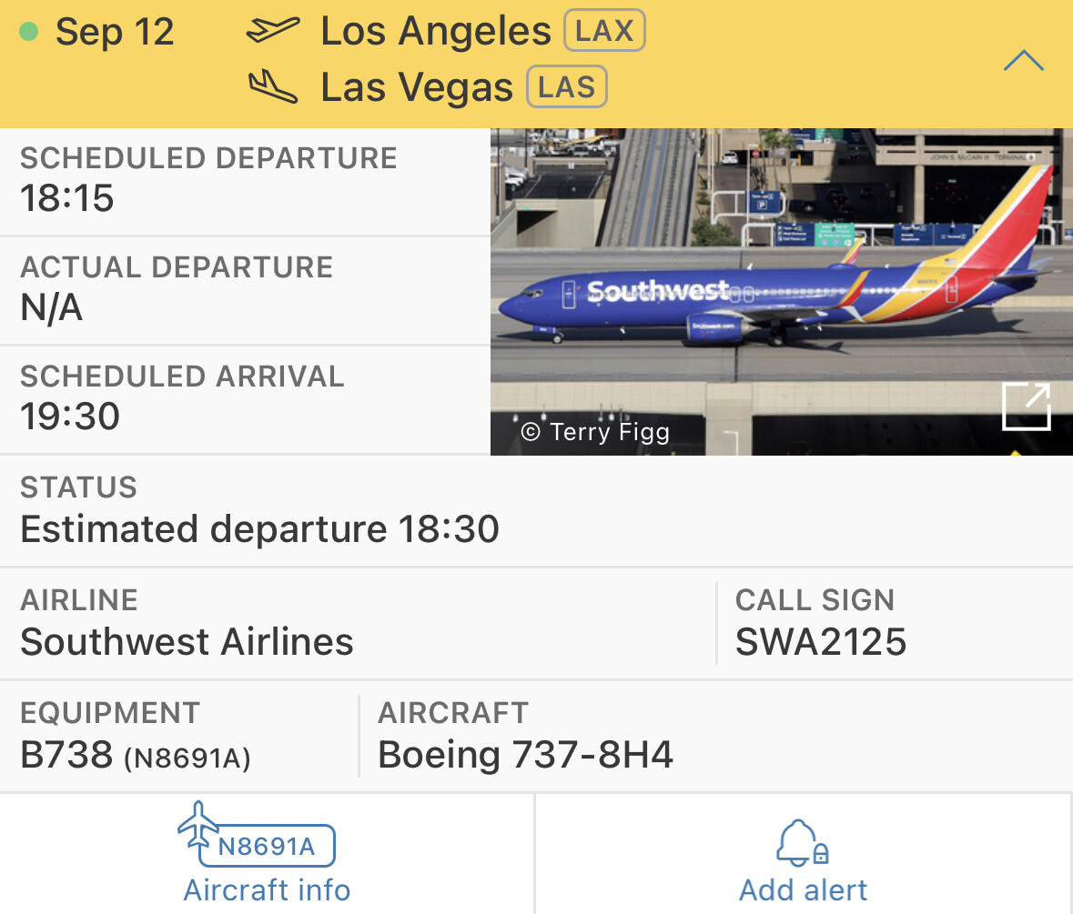This screenshot has width=1073, height=914.
Task: Click the Los Angeles departure city
Action: [435, 31]
